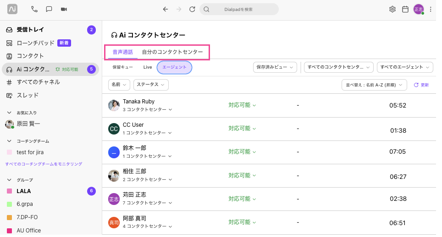The width and height of the screenshot is (442, 237).
Task: Open the 名前 filter dropdown
Action: coord(119,85)
